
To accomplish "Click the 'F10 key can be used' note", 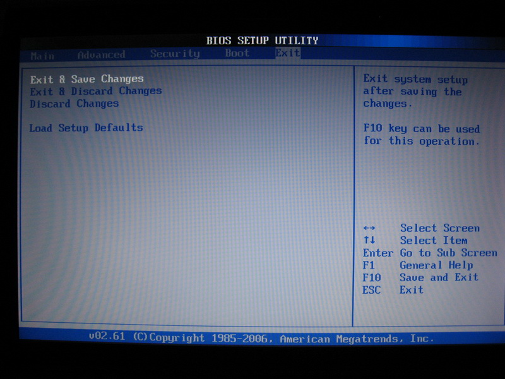I will [x=422, y=129].
